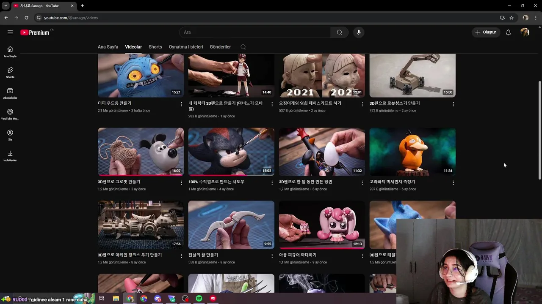Open video titled 고라파덕 미세먼지 측정기
The height and width of the screenshot is (304, 542).
(x=392, y=182)
